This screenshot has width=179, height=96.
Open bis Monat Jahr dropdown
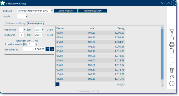coord(43,35)
